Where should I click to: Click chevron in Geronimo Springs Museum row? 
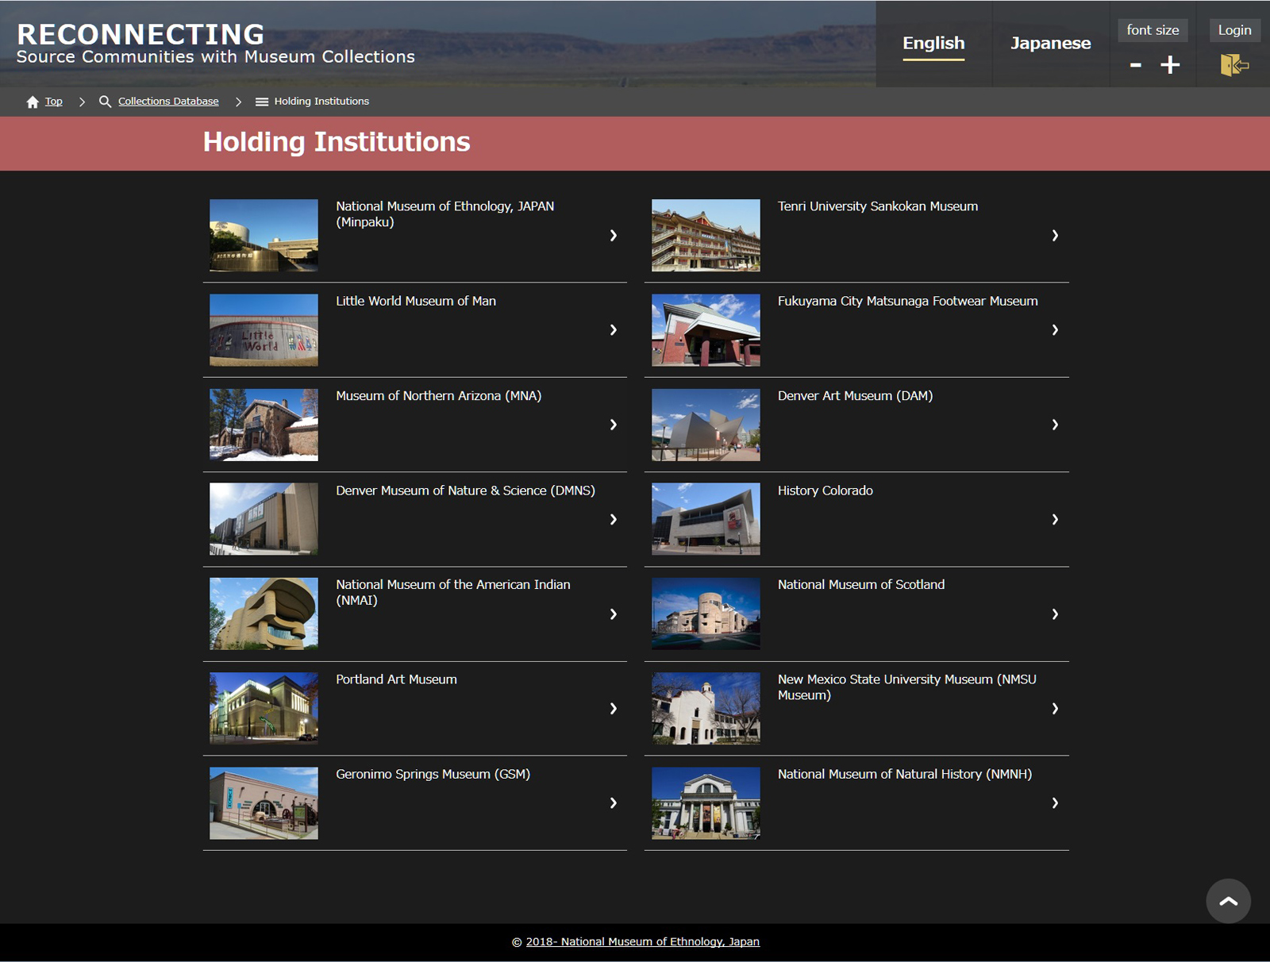pyautogui.click(x=613, y=802)
